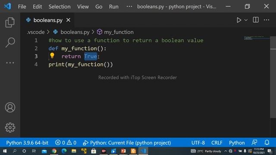Open the Search view in activity bar
This screenshot has height=155, width=276.
click(10, 42)
